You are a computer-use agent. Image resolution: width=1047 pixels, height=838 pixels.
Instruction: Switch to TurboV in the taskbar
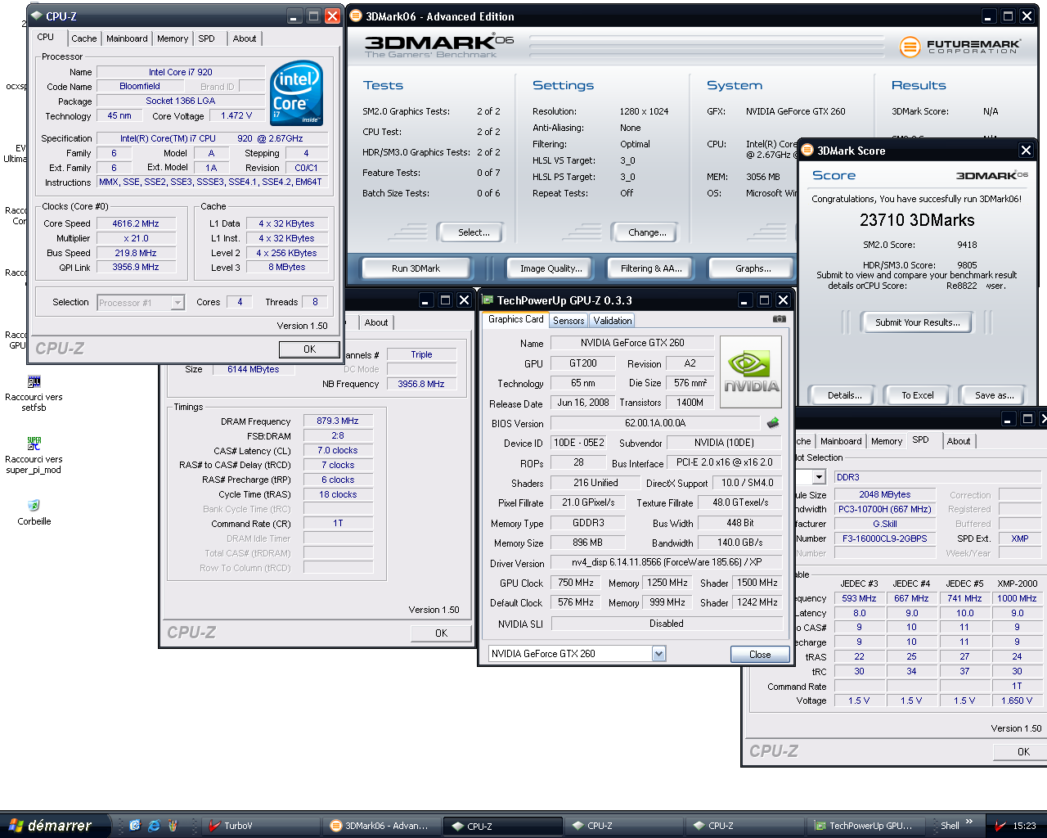260,826
